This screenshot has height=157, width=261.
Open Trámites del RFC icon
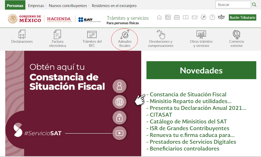point(92,35)
